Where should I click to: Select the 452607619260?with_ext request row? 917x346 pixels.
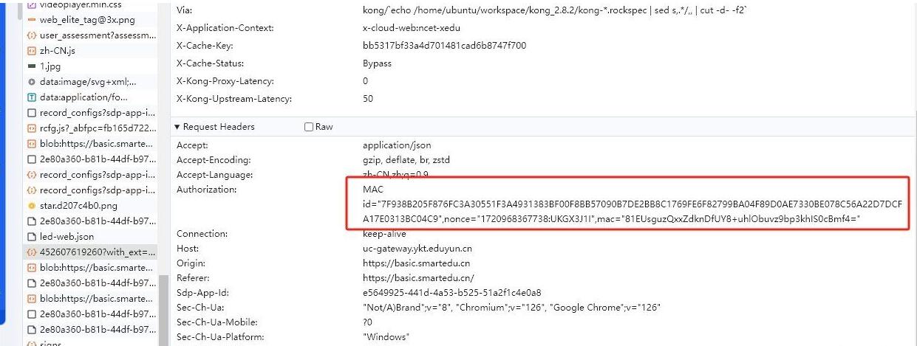tap(98, 252)
